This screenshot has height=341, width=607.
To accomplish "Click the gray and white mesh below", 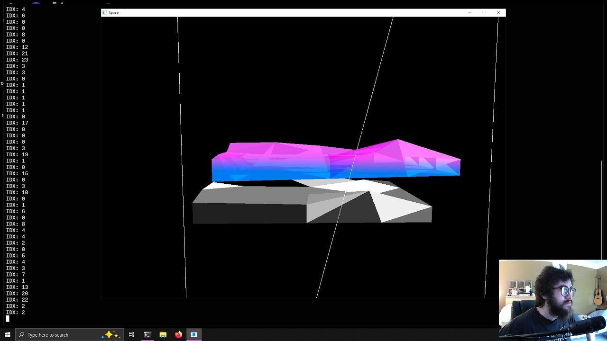I will point(312,201).
